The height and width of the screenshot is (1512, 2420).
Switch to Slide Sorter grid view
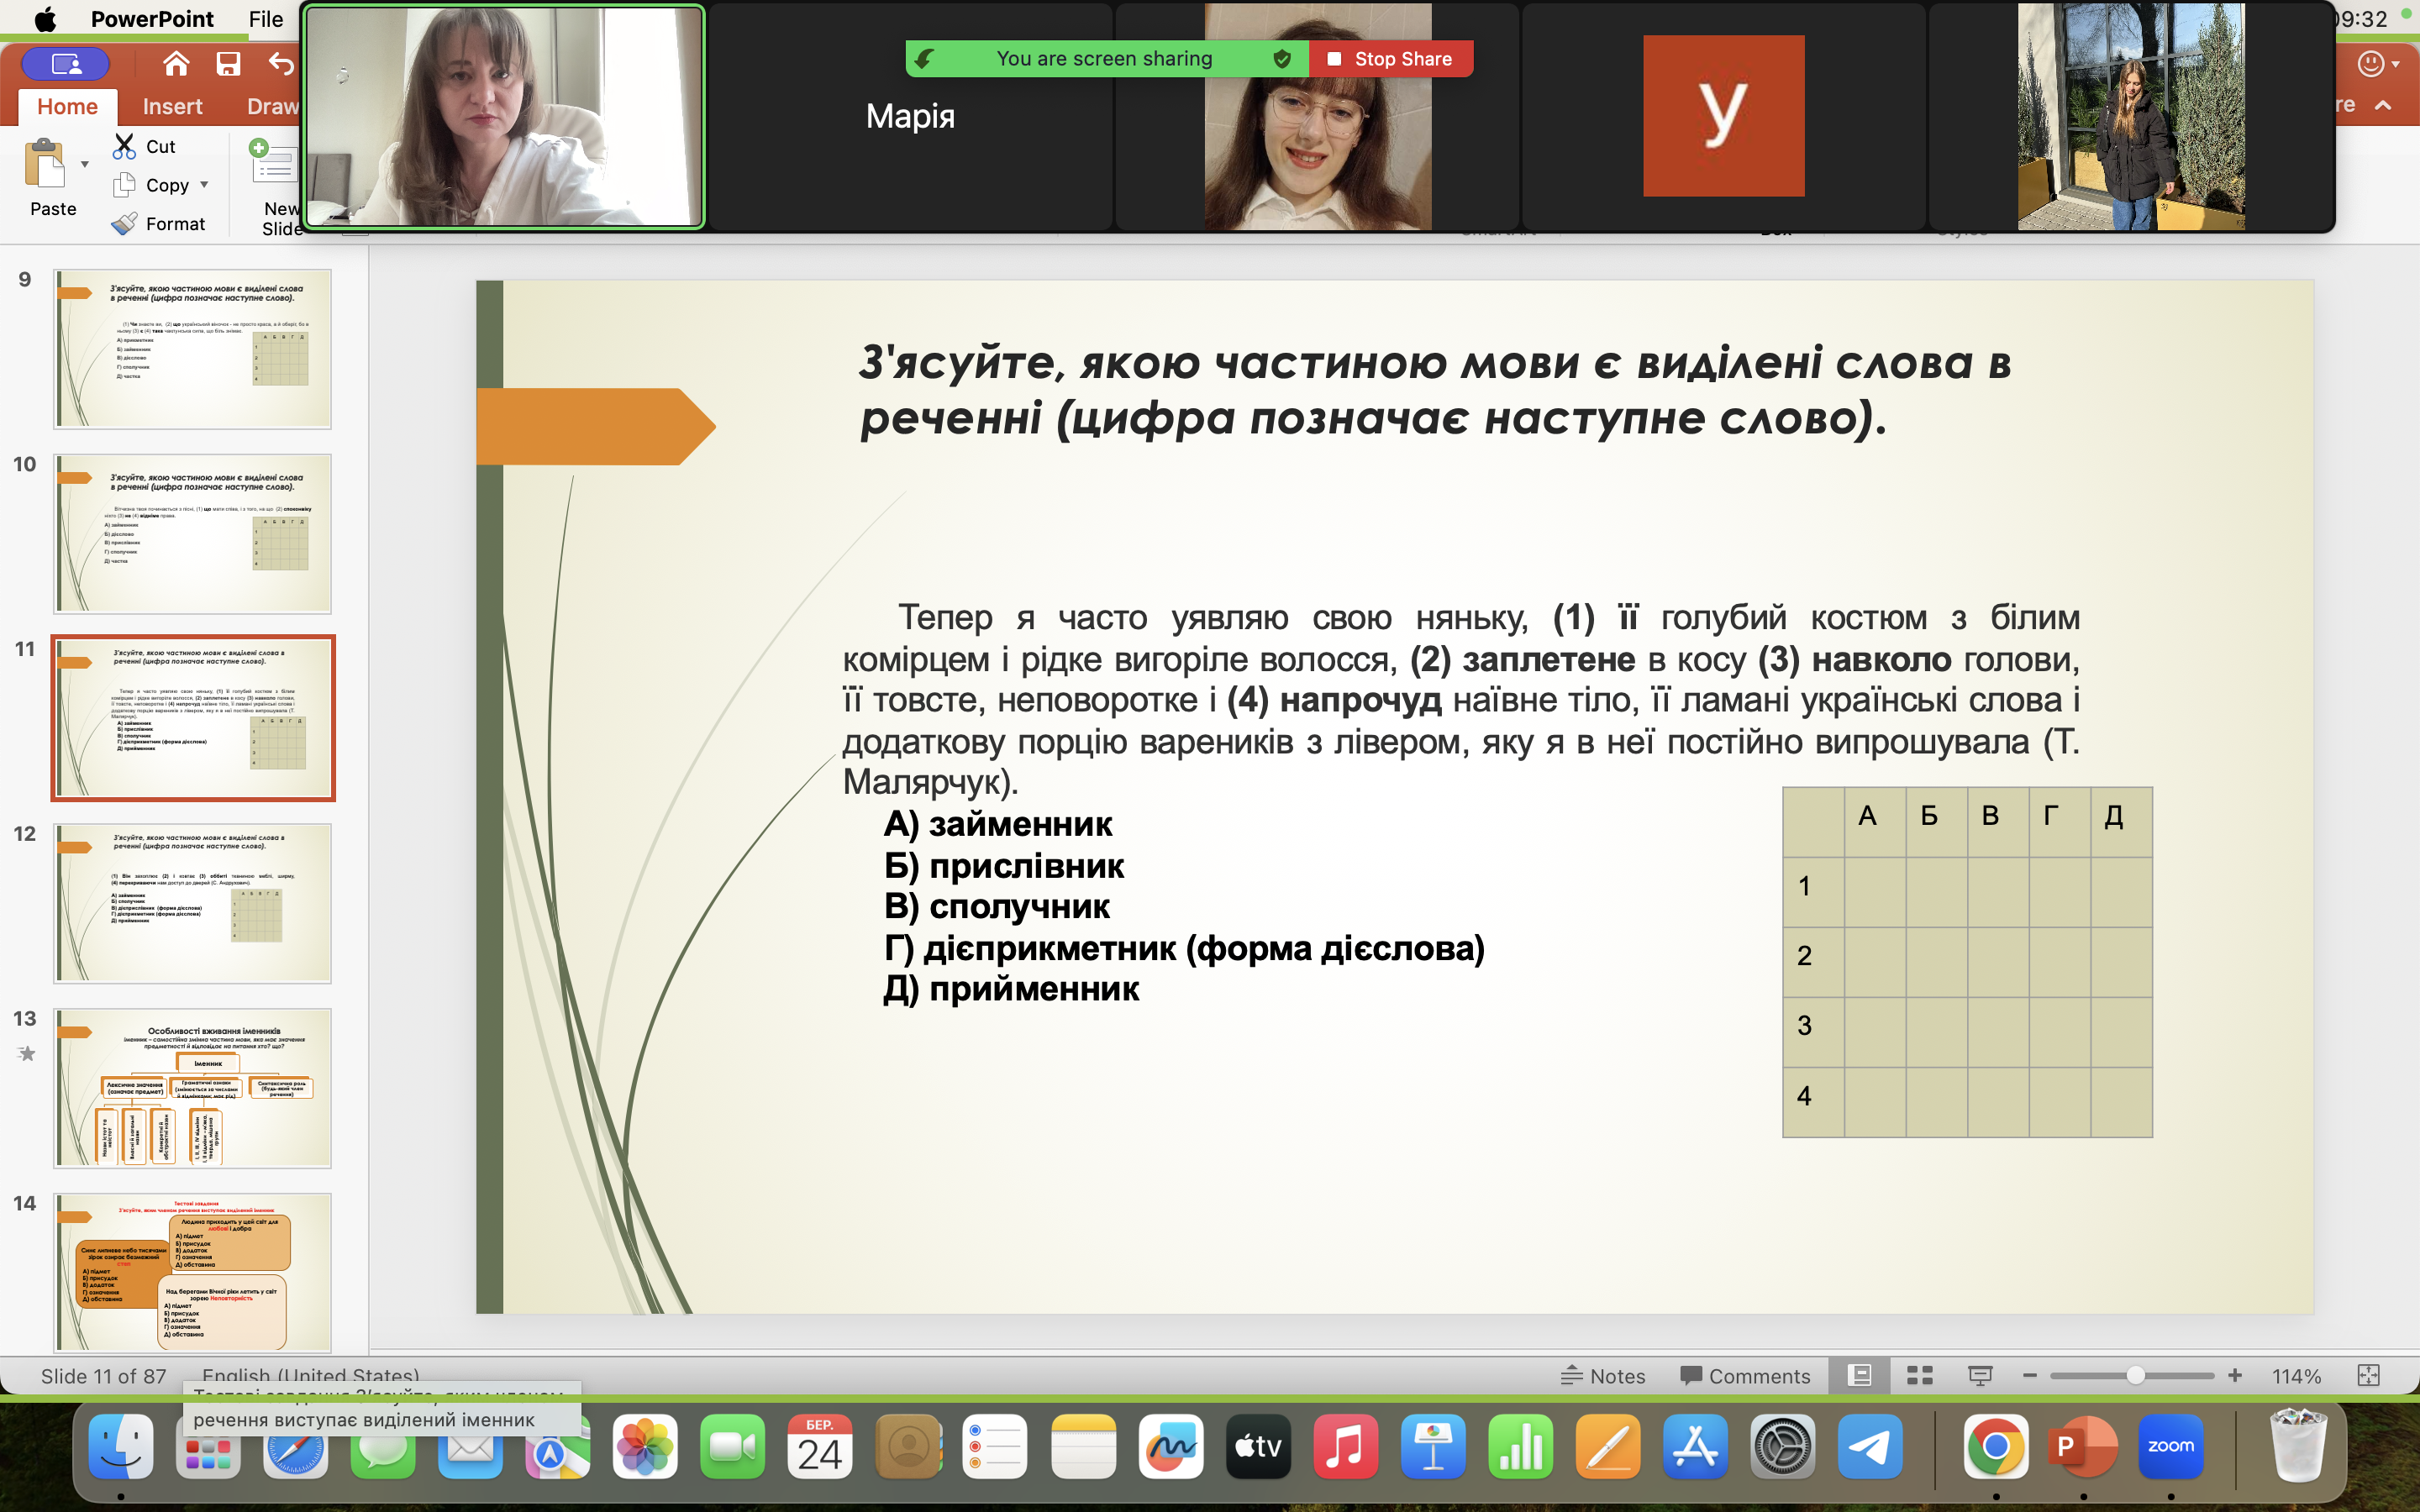click(x=1919, y=1376)
